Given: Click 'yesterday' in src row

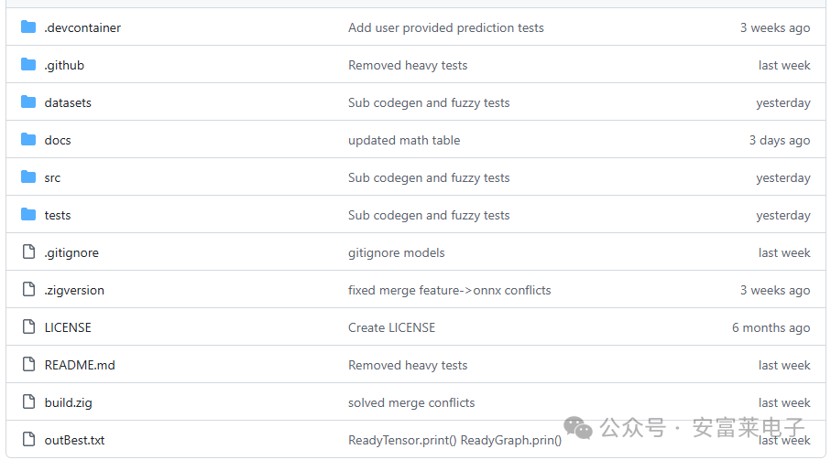Looking at the screenshot, I should click(782, 178).
